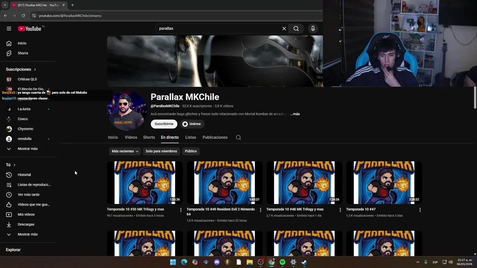The height and width of the screenshot is (268, 477).
Task: Open video title Temporada 10 #50 MK Trilogy
Action: 135,209
